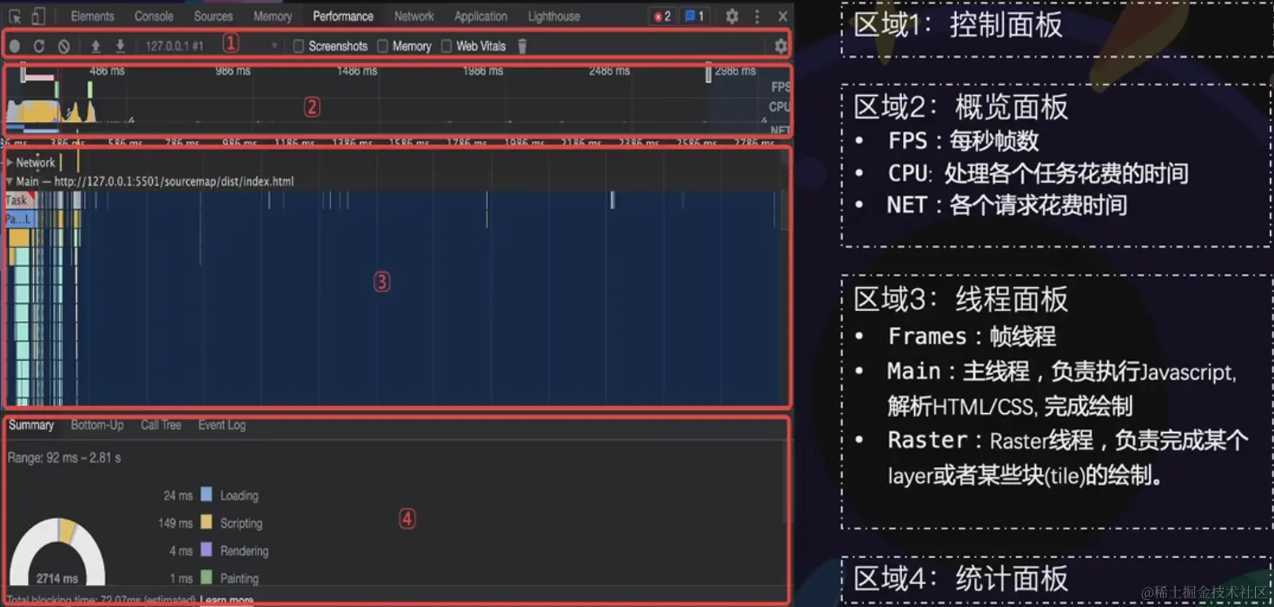Open the Lighthouse tab
This screenshot has height=607, width=1274.
[554, 16]
